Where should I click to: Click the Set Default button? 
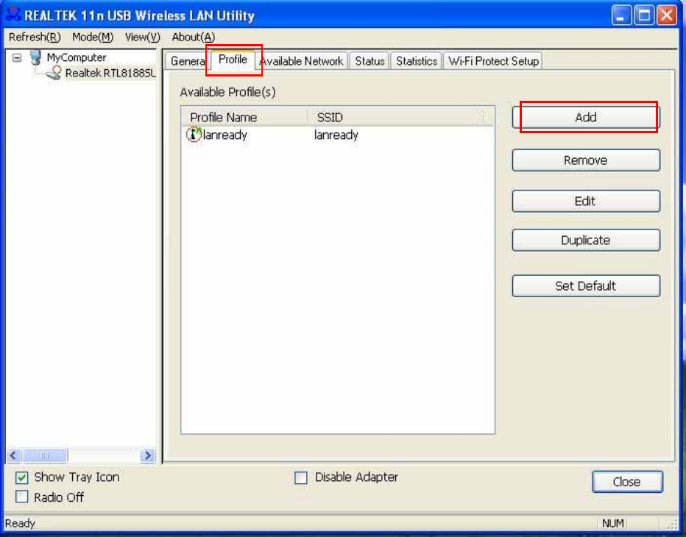pyautogui.click(x=586, y=286)
